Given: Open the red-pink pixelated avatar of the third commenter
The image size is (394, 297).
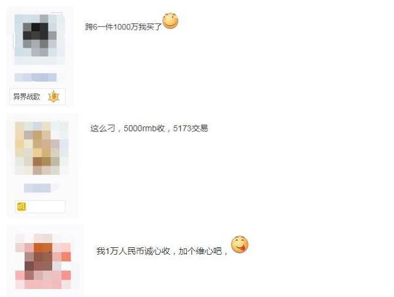Looking at the screenshot, I should (43, 261).
